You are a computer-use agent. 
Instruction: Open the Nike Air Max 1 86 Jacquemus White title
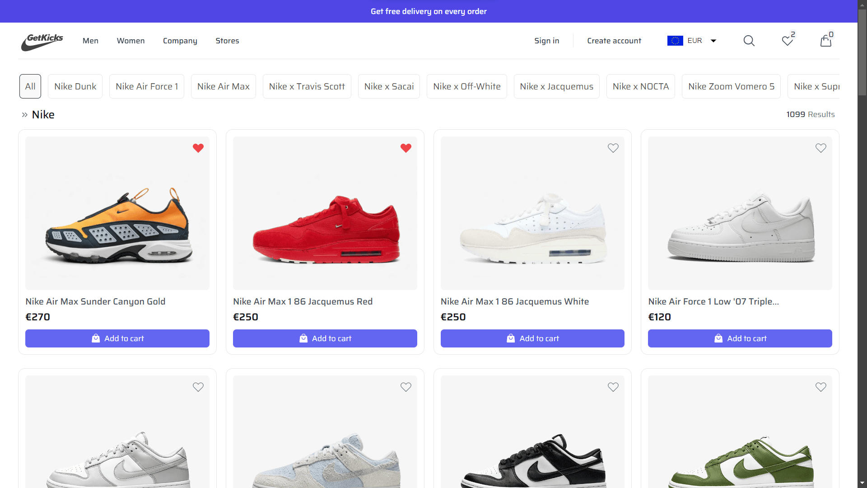click(515, 301)
